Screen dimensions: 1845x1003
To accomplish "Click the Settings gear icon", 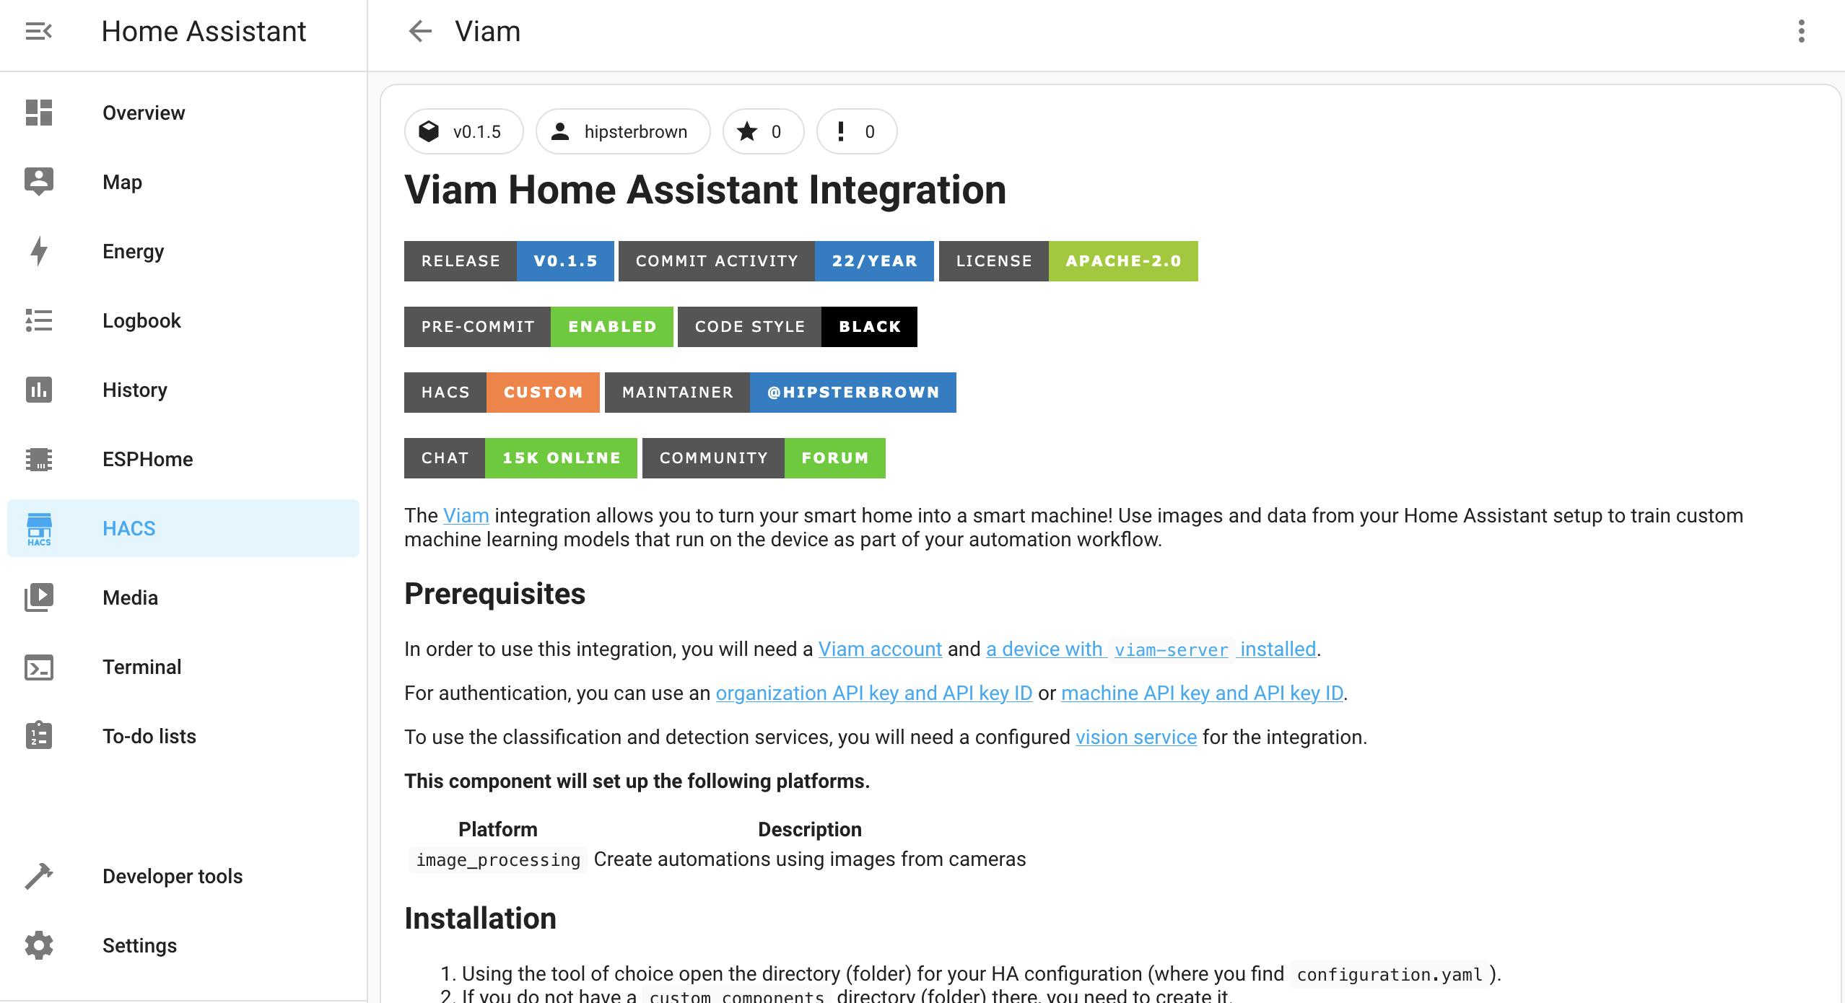I will coord(40,946).
